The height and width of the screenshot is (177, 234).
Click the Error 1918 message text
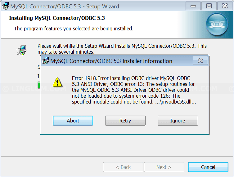point(134,90)
